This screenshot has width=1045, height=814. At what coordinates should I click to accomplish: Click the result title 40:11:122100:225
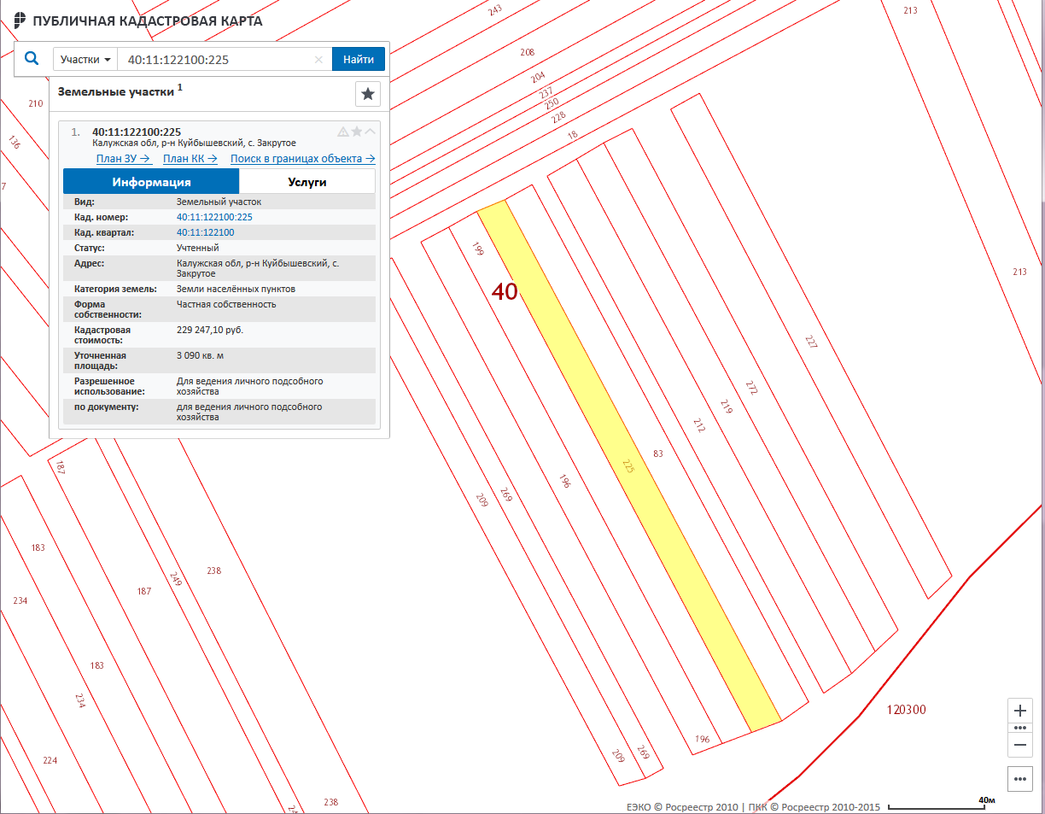(x=137, y=132)
